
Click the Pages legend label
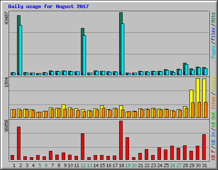tap(213, 52)
